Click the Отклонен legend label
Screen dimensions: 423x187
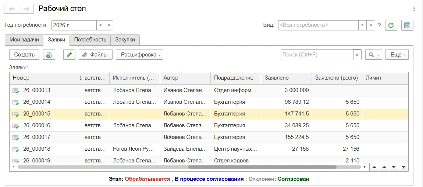point(261,179)
